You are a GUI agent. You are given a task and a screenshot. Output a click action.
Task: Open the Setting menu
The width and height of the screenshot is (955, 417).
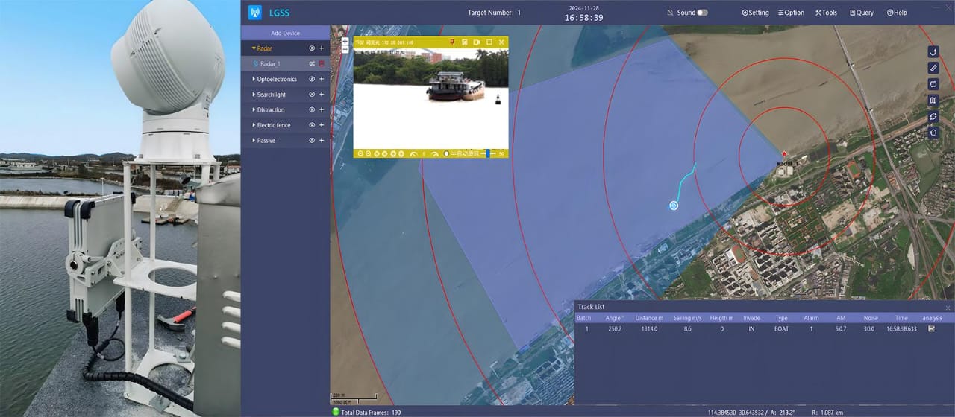(x=755, y=13)
